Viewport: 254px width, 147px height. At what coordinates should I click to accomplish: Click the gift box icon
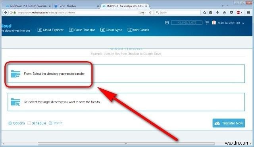pyautogui.click(x=214, y=23)
